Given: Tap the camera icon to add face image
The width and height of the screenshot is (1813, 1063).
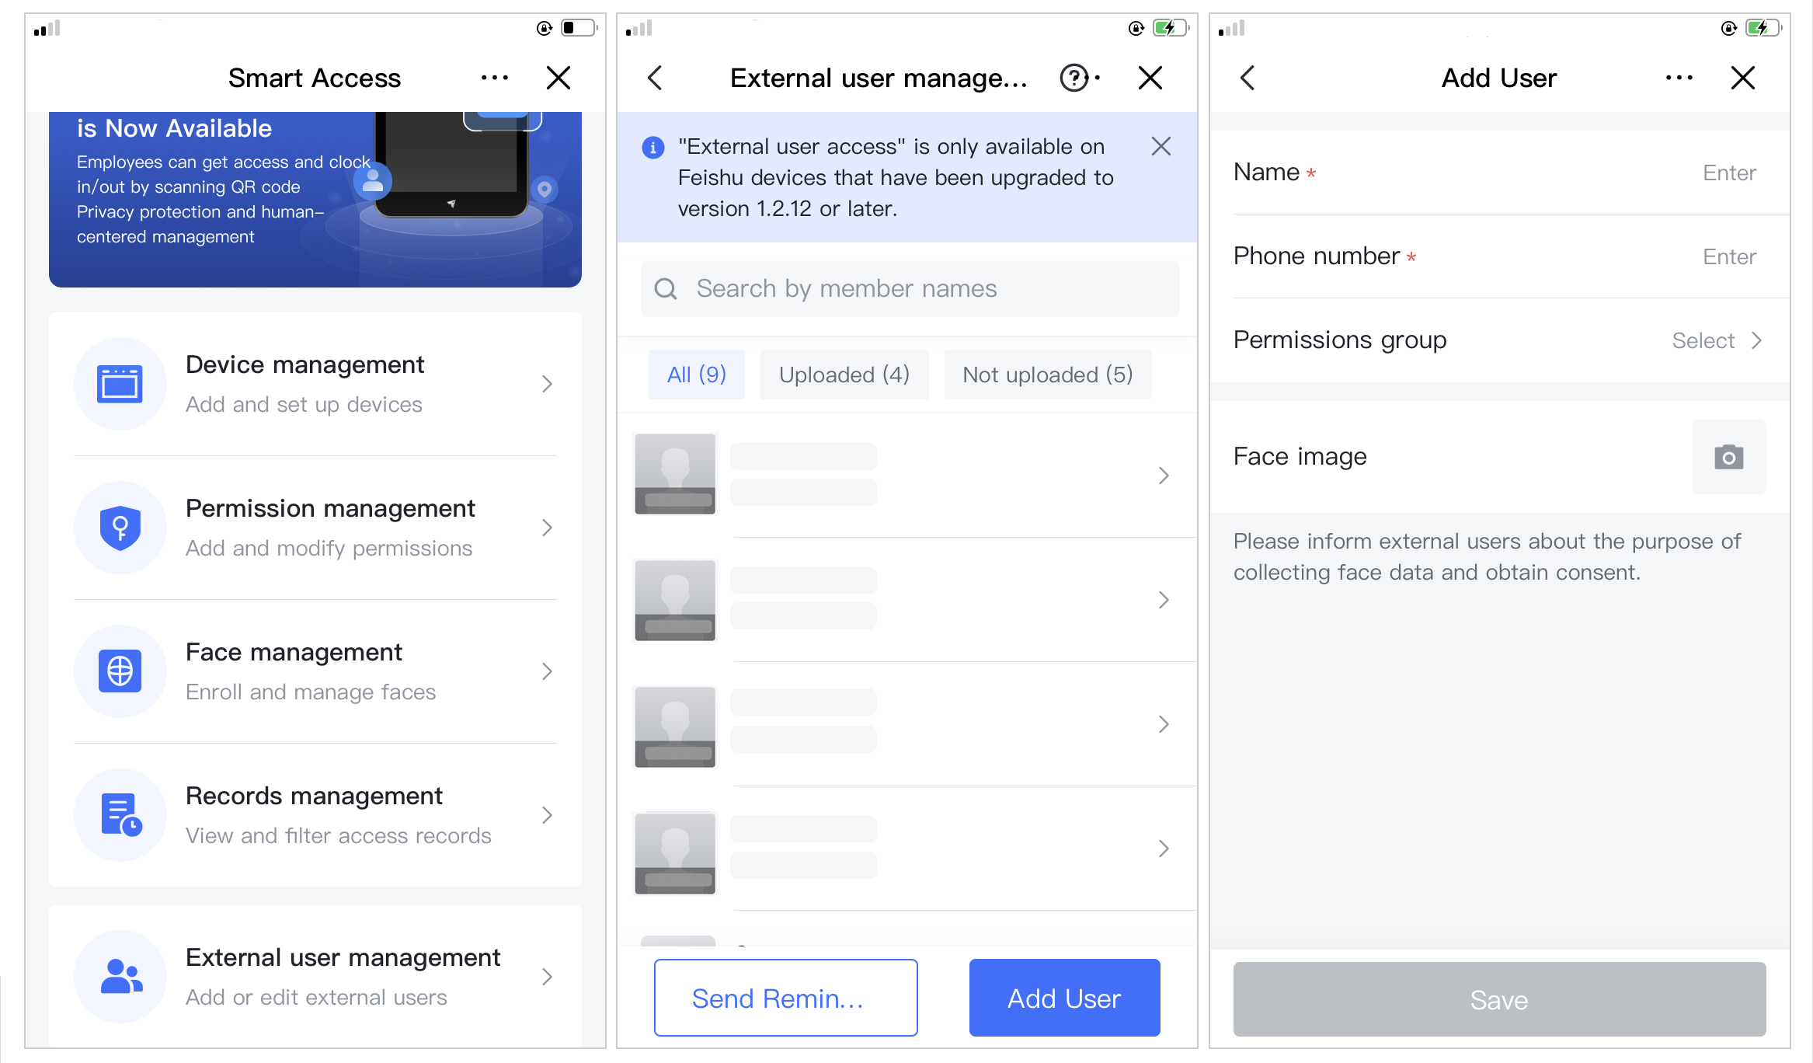Looking at the screenshot, I should (x=1728, y=457).
